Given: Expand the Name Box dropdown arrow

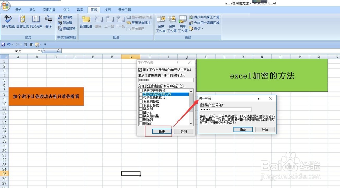Looking at the screenshot, I should click(39, 51).
